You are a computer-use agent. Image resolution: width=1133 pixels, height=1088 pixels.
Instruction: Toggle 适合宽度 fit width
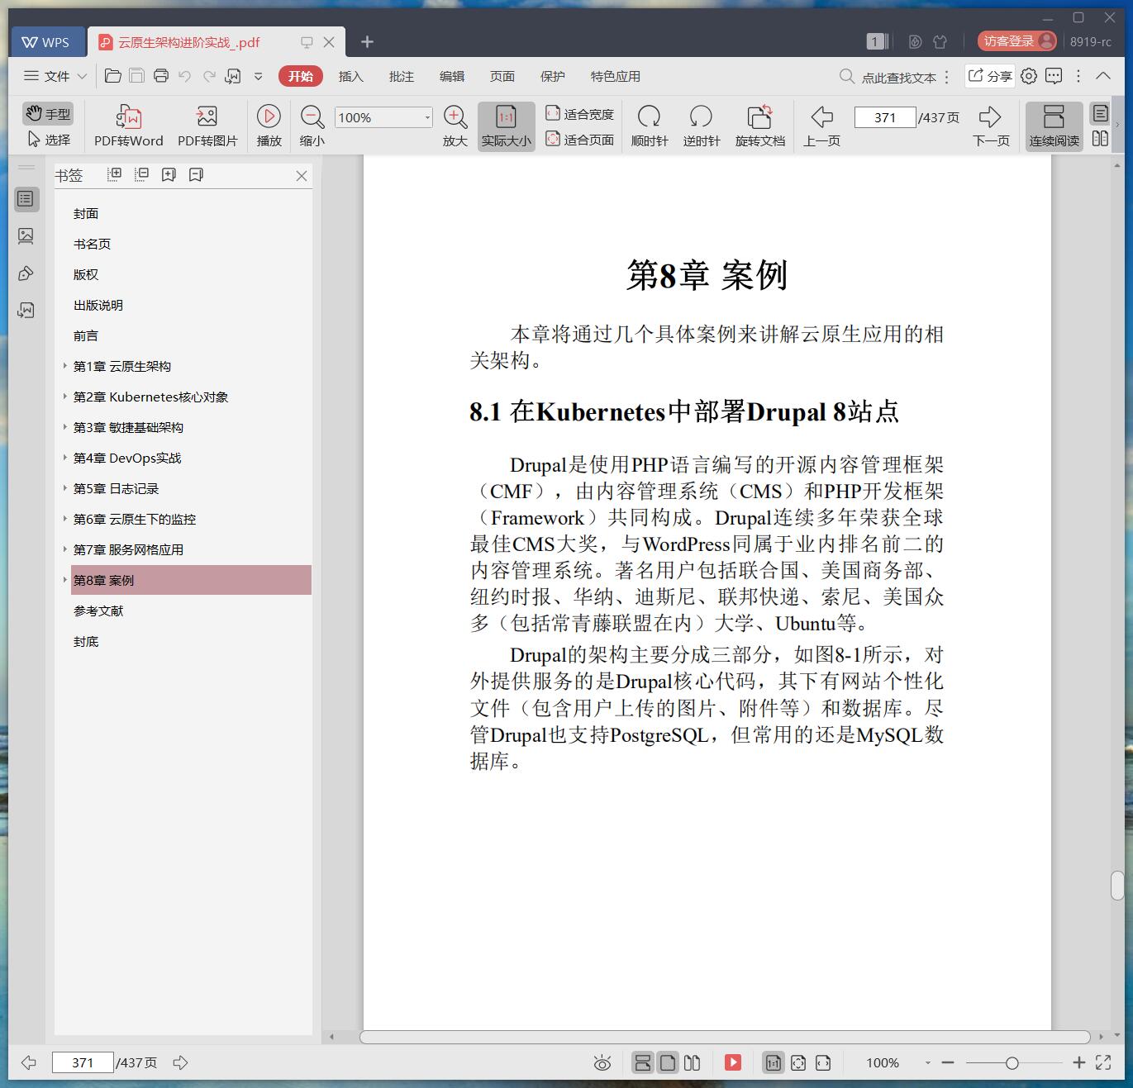pyautogui.click(x=579, y=114)
